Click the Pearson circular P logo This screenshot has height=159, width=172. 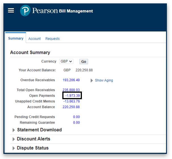25,11
